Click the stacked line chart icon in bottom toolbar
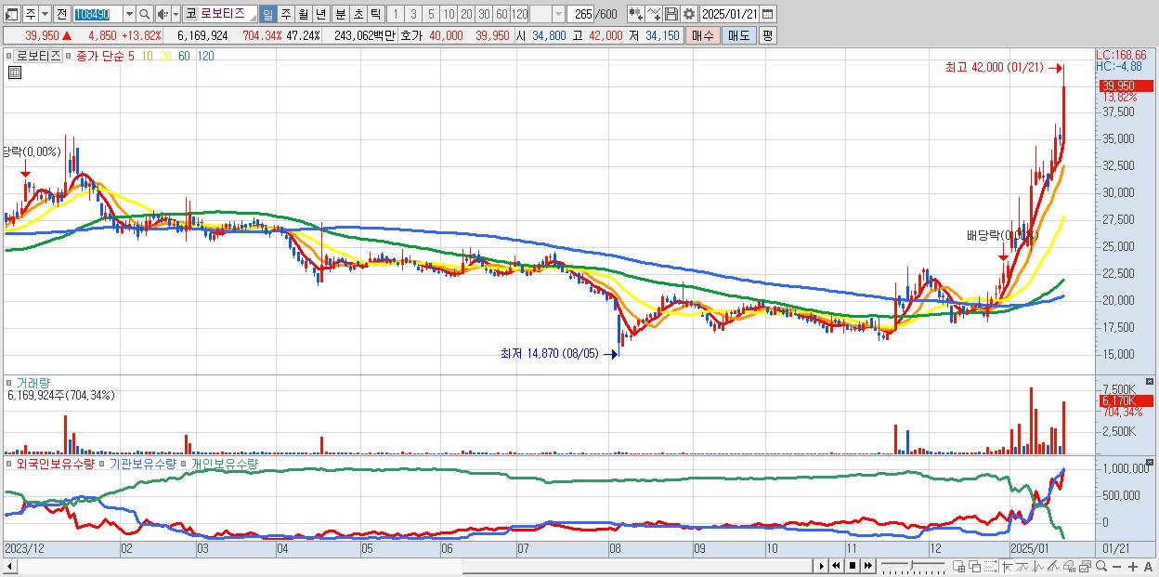1159x577 pixels. pos(1022,567)
